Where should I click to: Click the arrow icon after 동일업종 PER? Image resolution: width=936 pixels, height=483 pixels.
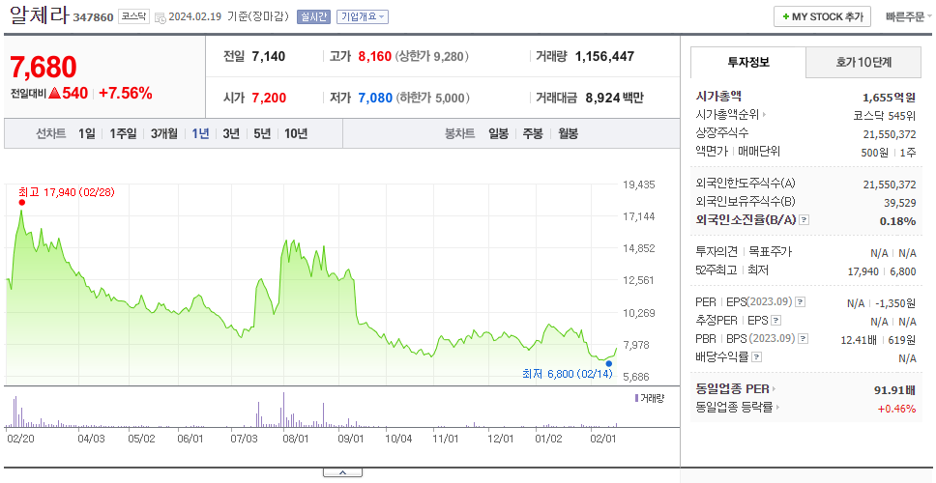[x=775, y=389]
